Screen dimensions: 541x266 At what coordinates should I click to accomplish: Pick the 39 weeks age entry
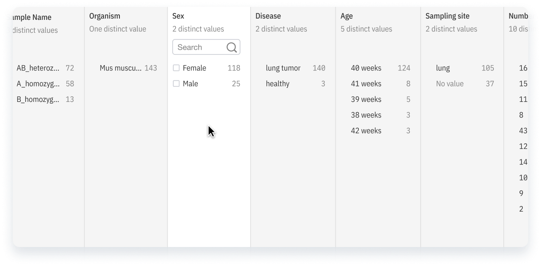(x=366, y=99)
